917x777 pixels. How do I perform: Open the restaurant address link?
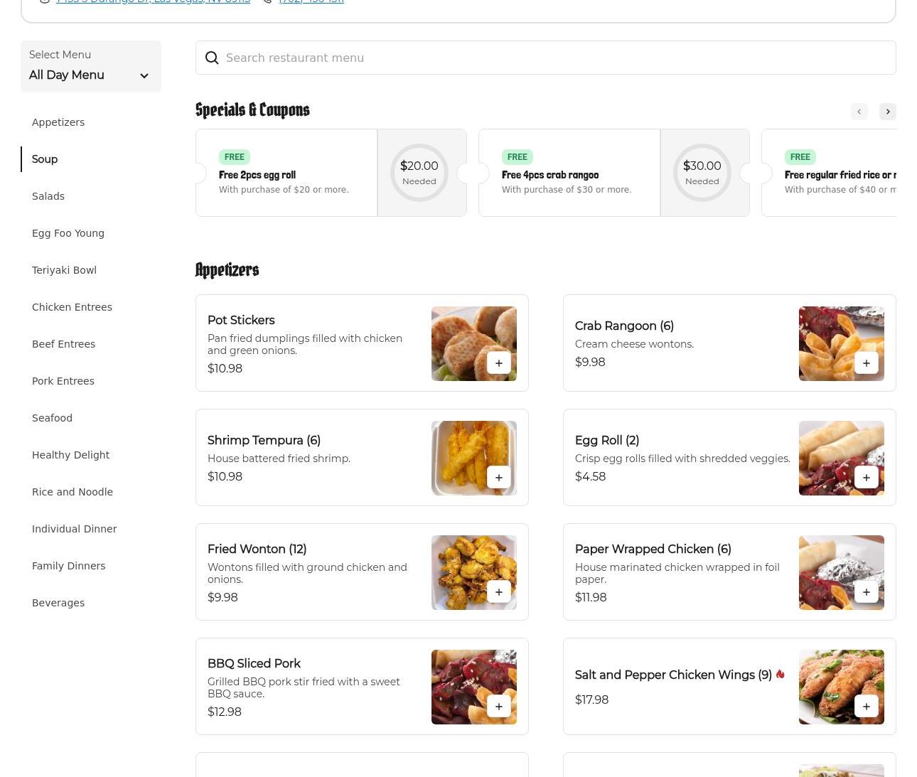(153, 1)
